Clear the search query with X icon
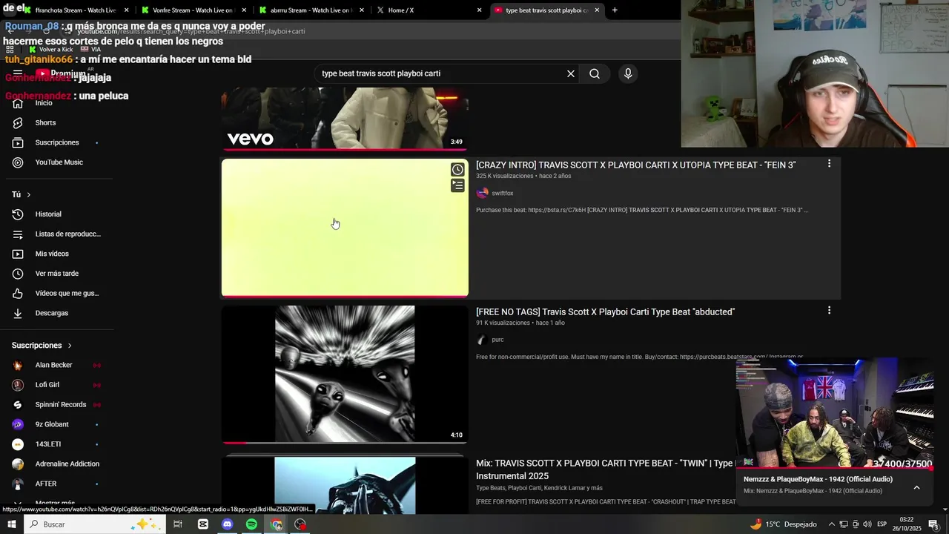 (x=571, y=73)
